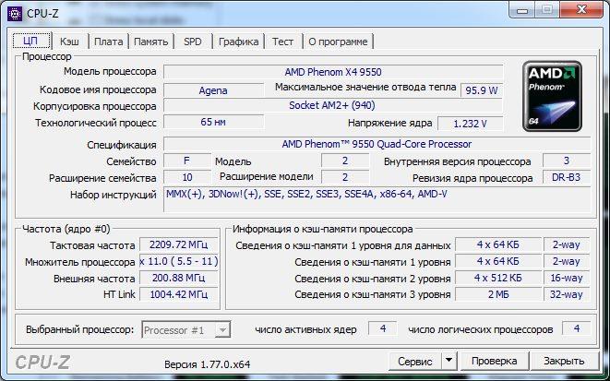610x381 pixels.
Task: Close the CPU-Z window via title bar
Action: pyautogui.click(x=581, y=10)
